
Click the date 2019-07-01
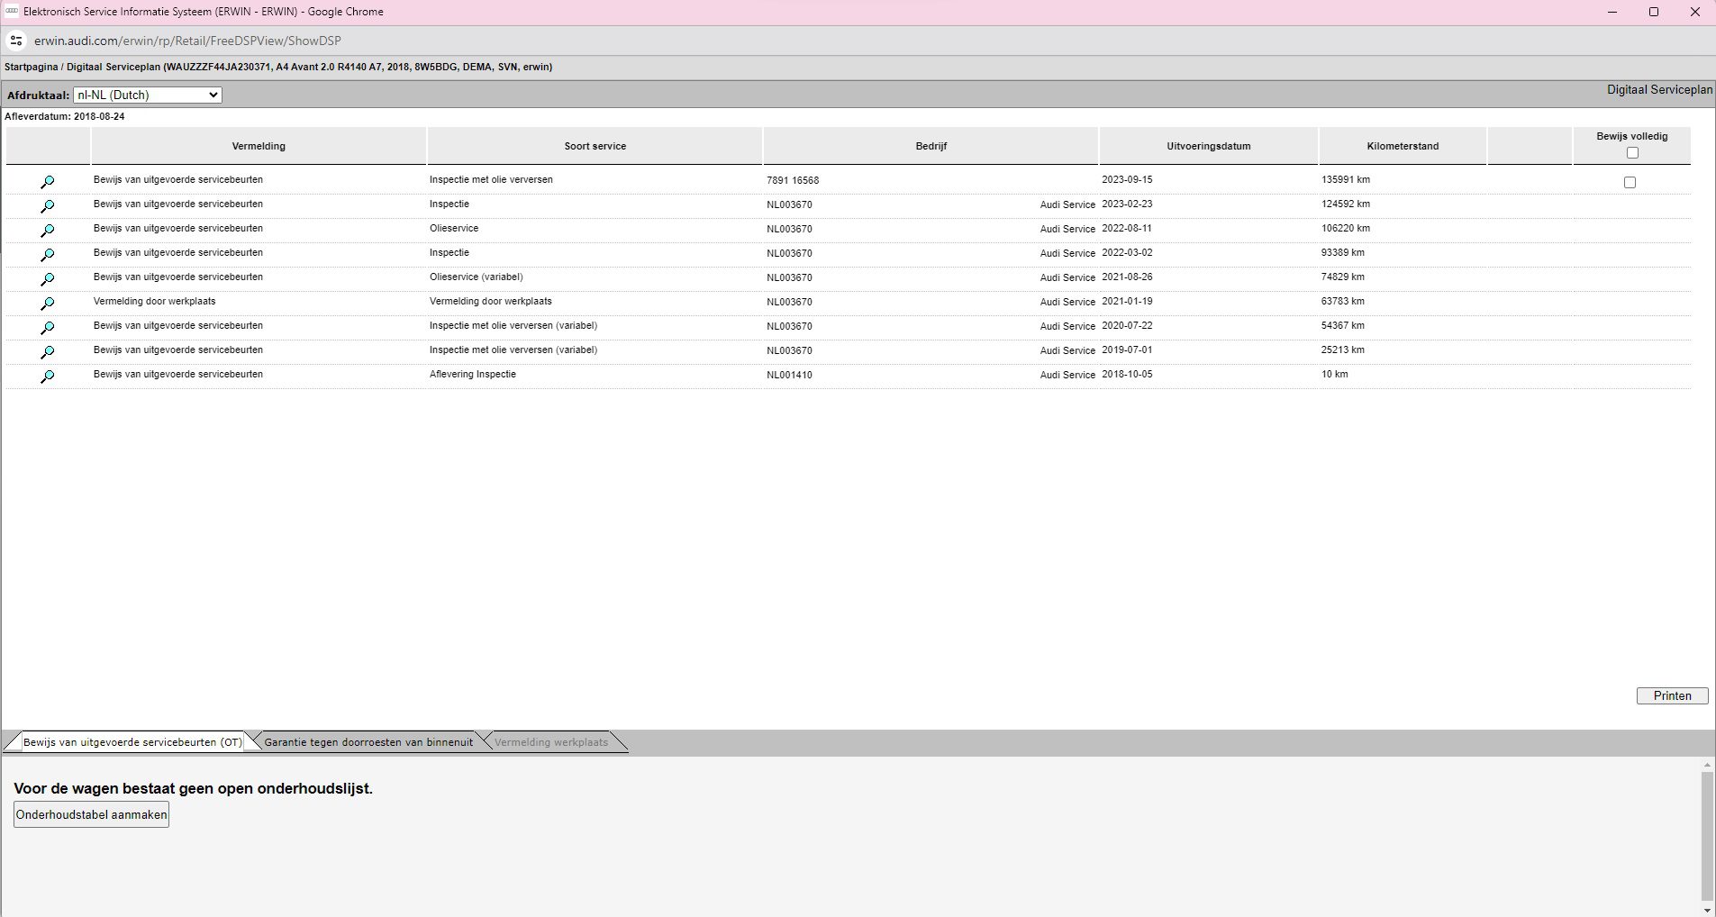pyautogui.click(x=1127, y=350)
